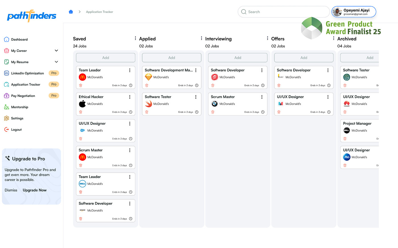Dismiss the Upgrade to Pro card

tap(11, 190)
